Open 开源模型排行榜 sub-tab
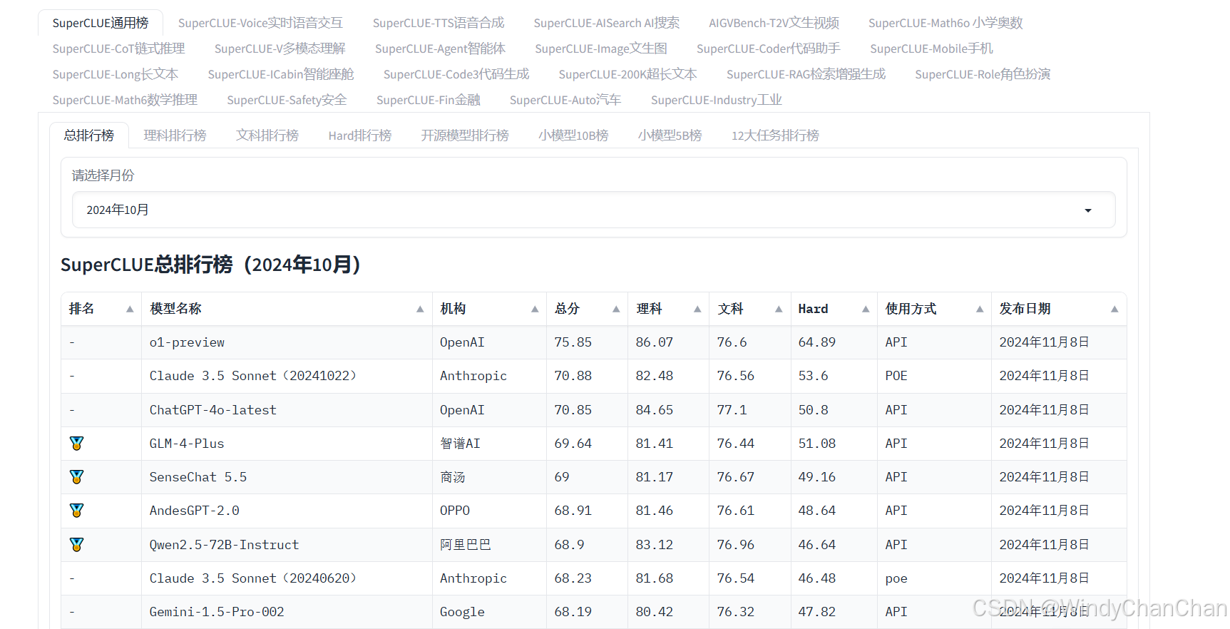 pos(465,135)
